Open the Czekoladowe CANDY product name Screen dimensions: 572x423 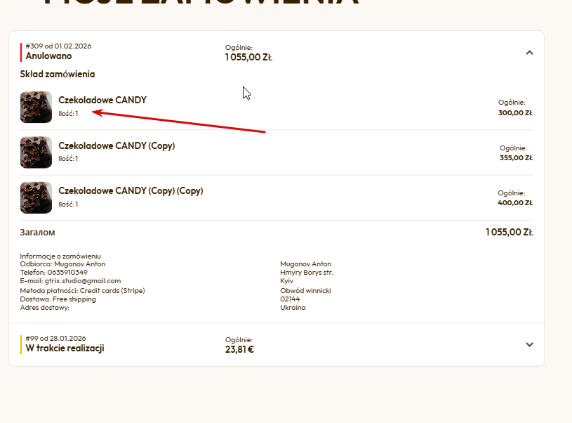102,100
